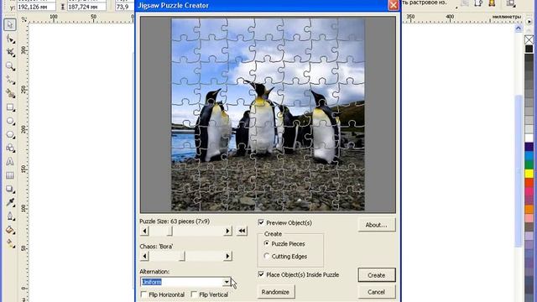
Task: Click the ruler origin icon at ruler corner
Action: click(x=23, y=20)
